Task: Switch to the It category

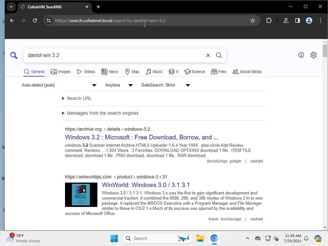Action: click(x=173, y=72)
